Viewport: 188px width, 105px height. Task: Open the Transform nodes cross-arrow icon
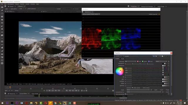pyautogui.click(x=2, y=32)
